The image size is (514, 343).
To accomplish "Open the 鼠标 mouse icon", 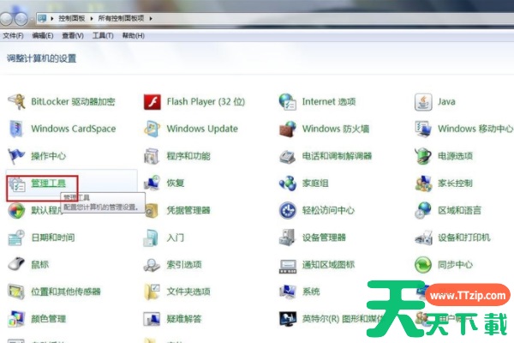I will [16, 265].
